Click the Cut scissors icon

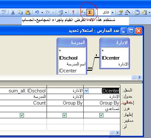click(x=13, y=12)
